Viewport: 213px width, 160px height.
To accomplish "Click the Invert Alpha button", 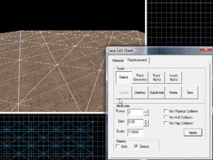I will click(174, 77).
